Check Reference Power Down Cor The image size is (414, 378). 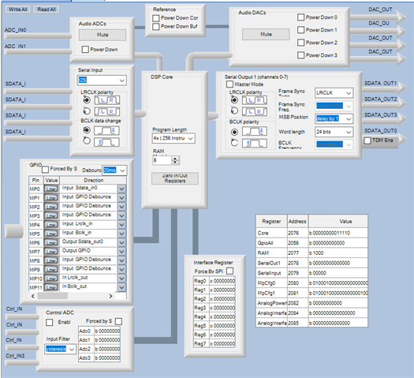coord(156,18)
